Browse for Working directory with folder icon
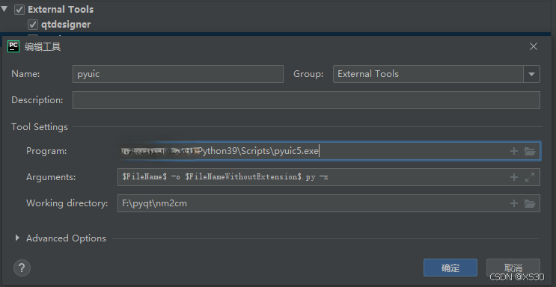The height and width of the screenshot is (287, 556). tap(530, 203)
